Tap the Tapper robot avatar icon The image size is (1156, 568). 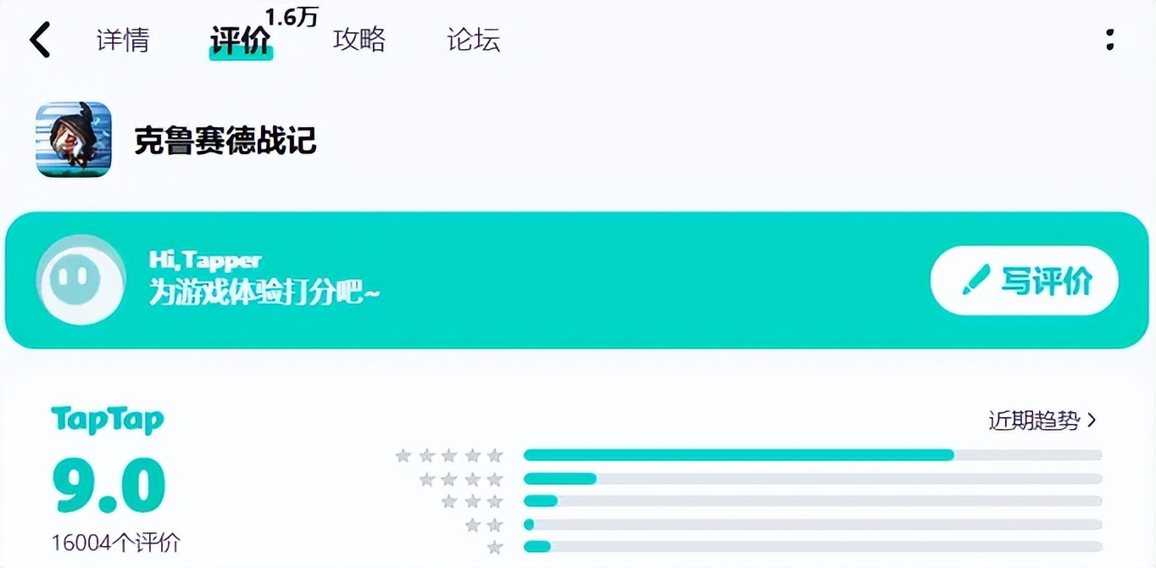pos(81,281)
